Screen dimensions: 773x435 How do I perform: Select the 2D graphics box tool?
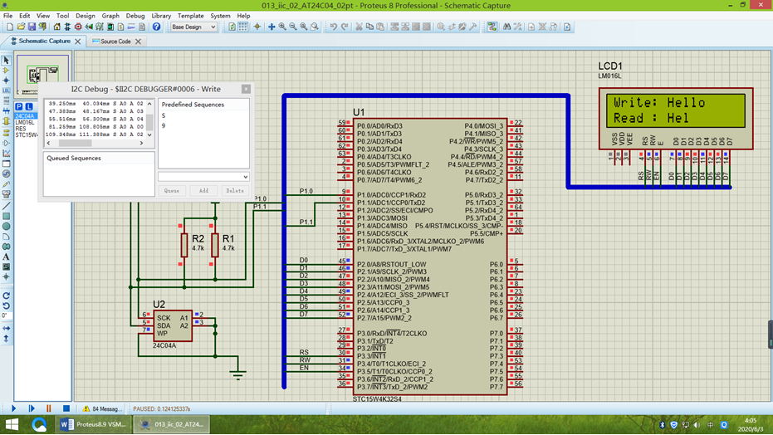pyautogui.click(x=6, y=217)
